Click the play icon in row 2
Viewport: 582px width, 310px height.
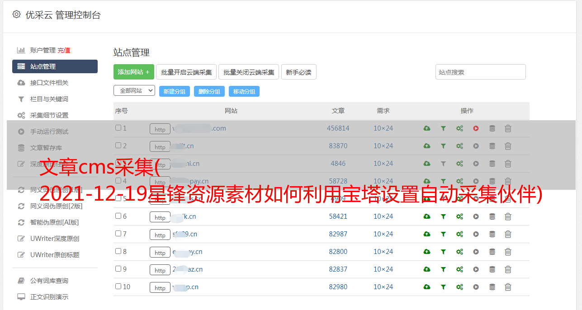[x=476, y=146]
